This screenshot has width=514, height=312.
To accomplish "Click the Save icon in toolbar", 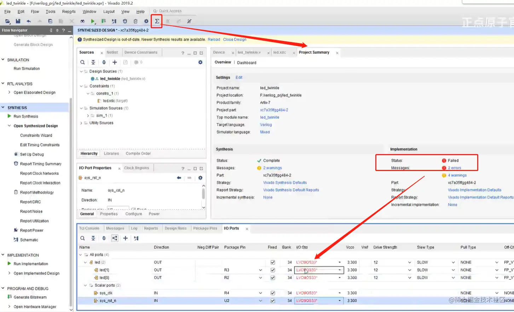I will tap(18, 21).
